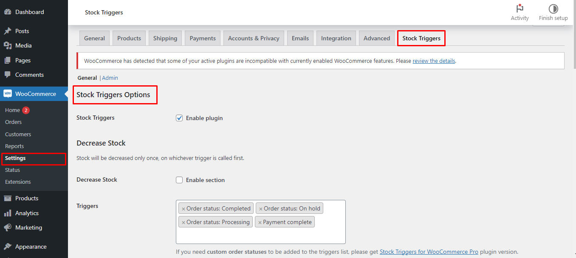Toggle the Enable plugin checkbox

coord(179,118)
